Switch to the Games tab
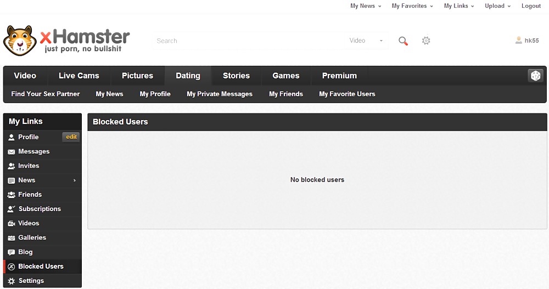 (286, 76)
